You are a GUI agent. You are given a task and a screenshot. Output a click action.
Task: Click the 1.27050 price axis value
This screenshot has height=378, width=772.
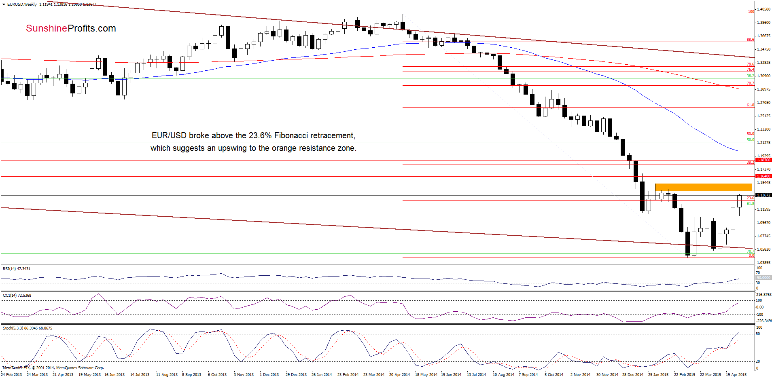(x=764, y=103)
